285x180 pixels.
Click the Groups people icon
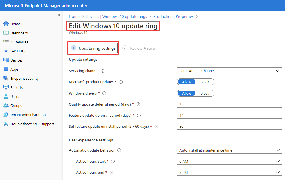(x=6, y=105)
